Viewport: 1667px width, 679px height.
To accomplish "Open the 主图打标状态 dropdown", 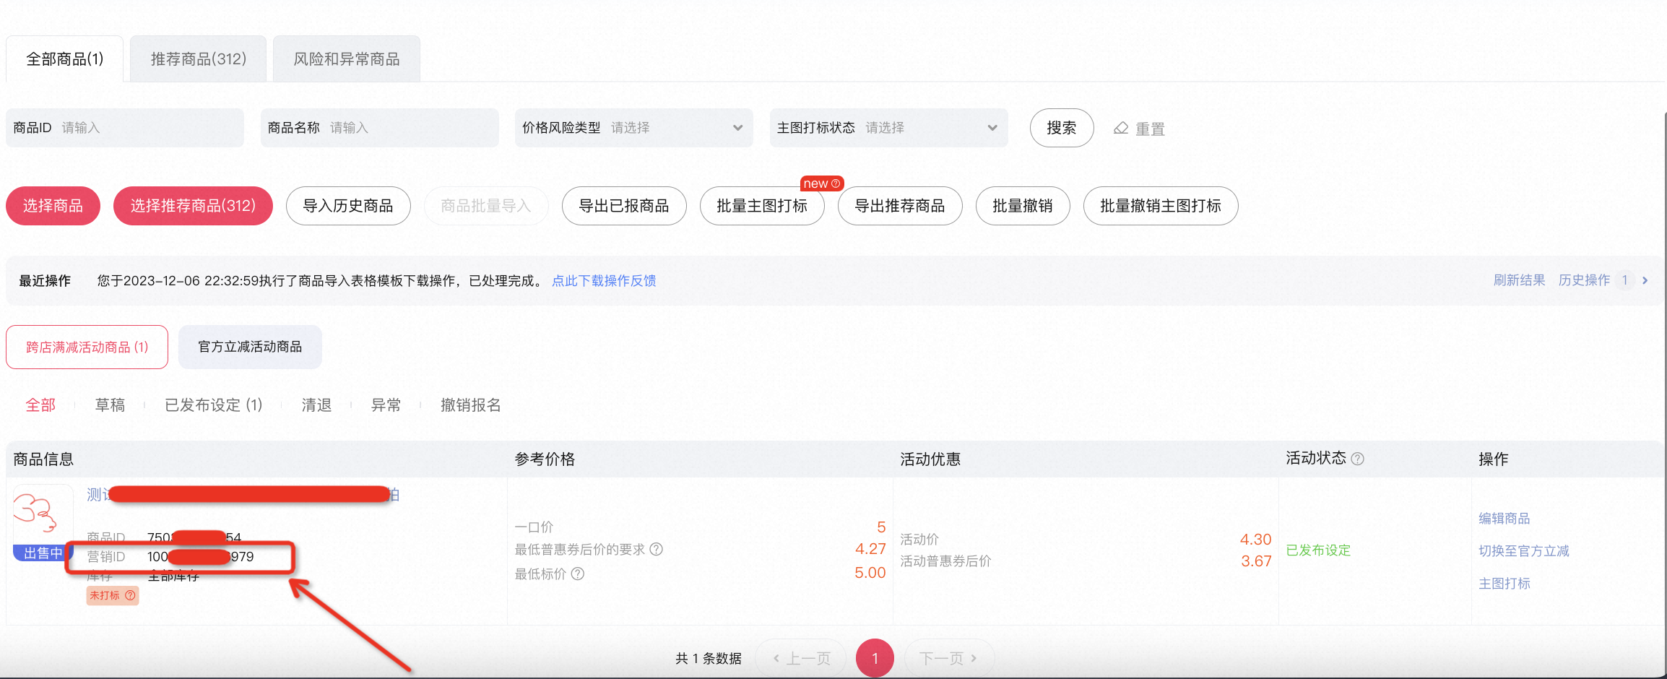I will (889, 128).
